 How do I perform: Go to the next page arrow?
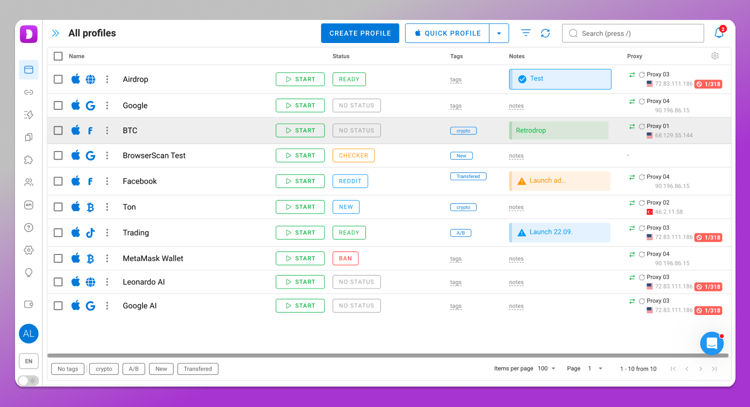point(700,368)
